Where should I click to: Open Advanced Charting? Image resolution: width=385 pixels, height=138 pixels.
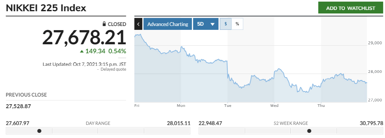[167, 24]
